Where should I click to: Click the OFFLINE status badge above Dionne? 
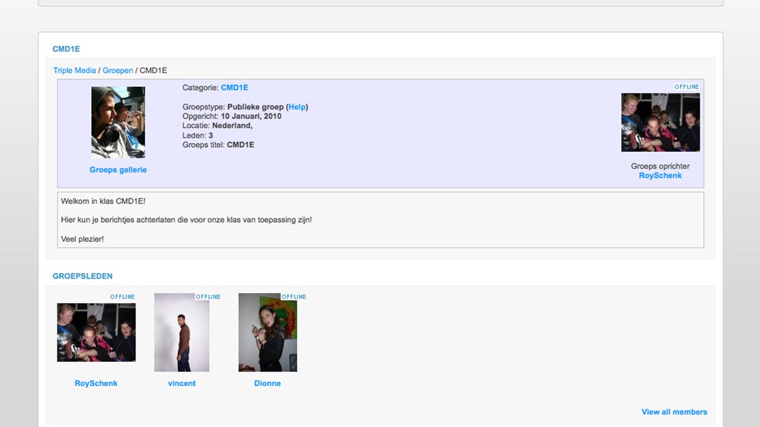pyautogui.click(x=294, y=297)
